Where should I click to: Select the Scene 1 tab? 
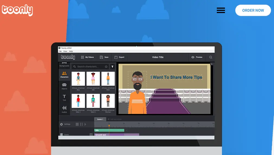point(100,119)
